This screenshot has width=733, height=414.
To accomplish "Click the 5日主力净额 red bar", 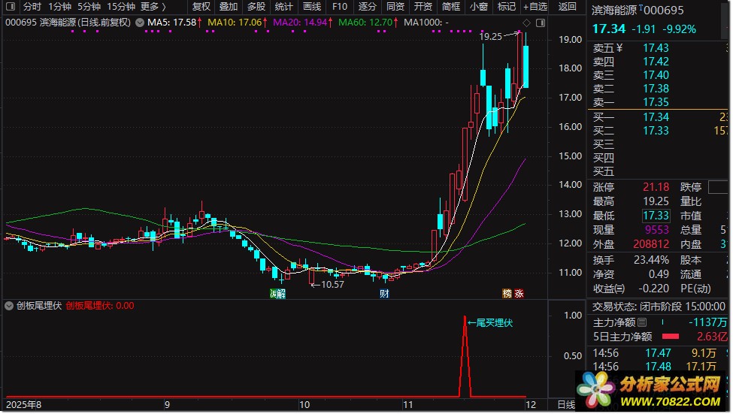I will point(671,337).
